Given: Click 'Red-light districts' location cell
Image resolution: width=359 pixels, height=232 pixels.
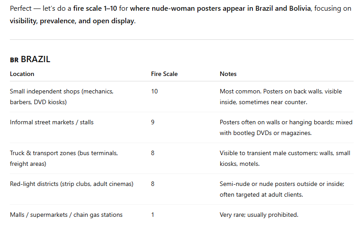Looking at the screenshot, I should (72, 184).
